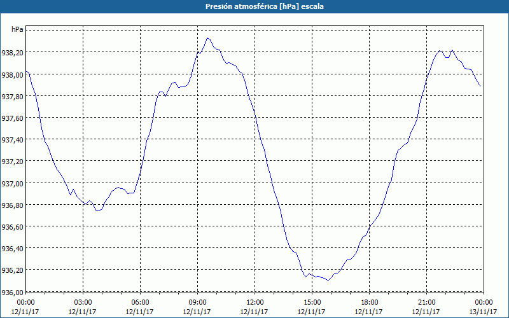Click the 06:00 time axis label
This screenshot has width=509, height=318.
coord(140,302)
